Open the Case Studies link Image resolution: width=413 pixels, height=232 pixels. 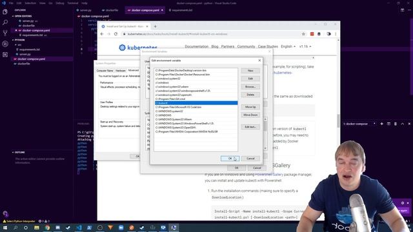pyautogui.click(x=268, y=46)
